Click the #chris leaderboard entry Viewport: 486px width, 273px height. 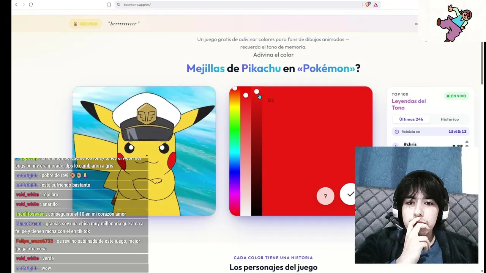pos(410,144)
